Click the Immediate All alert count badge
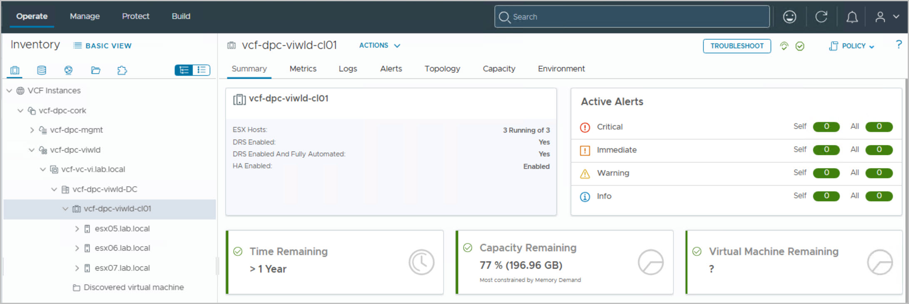This screenshot has height=304, width=909. [879, 150]
